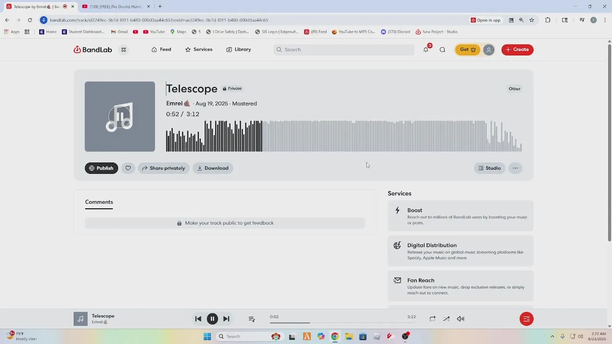
Task: Select the Comments tab
Action: coord(99,202)
